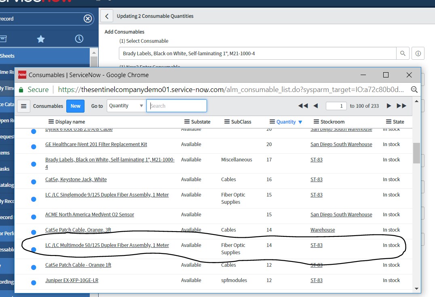Click Chrome zoom magnifier in address bar
Screen dimensions: 435x297
click(x=414, y=90)
